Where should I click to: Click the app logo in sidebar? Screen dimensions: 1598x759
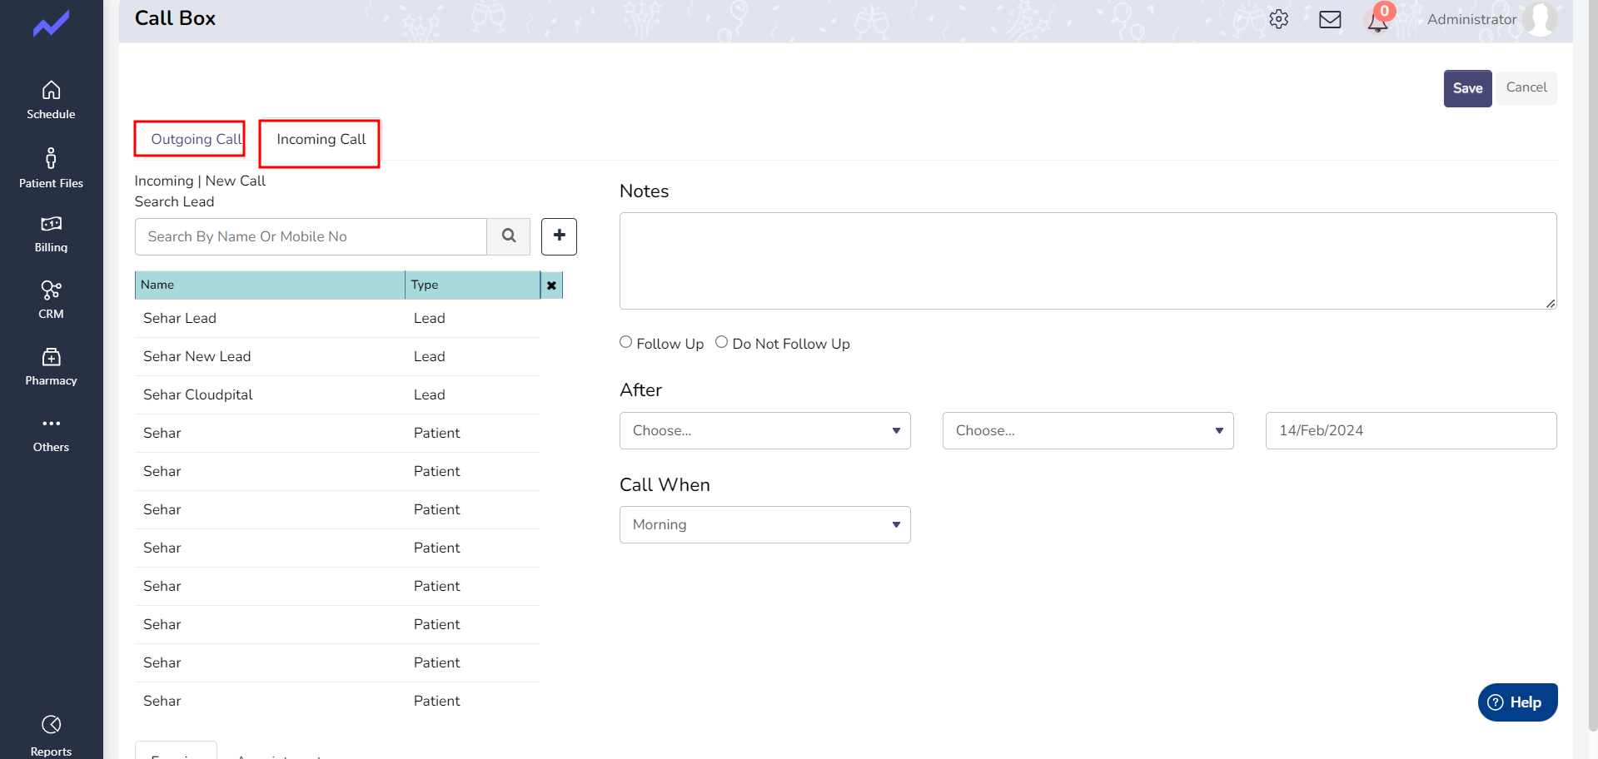(51, 24)
